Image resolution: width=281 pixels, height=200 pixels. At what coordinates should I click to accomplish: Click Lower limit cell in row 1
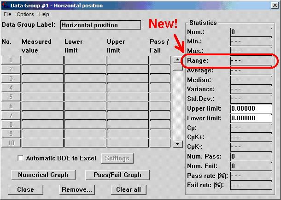coord(85,60)
